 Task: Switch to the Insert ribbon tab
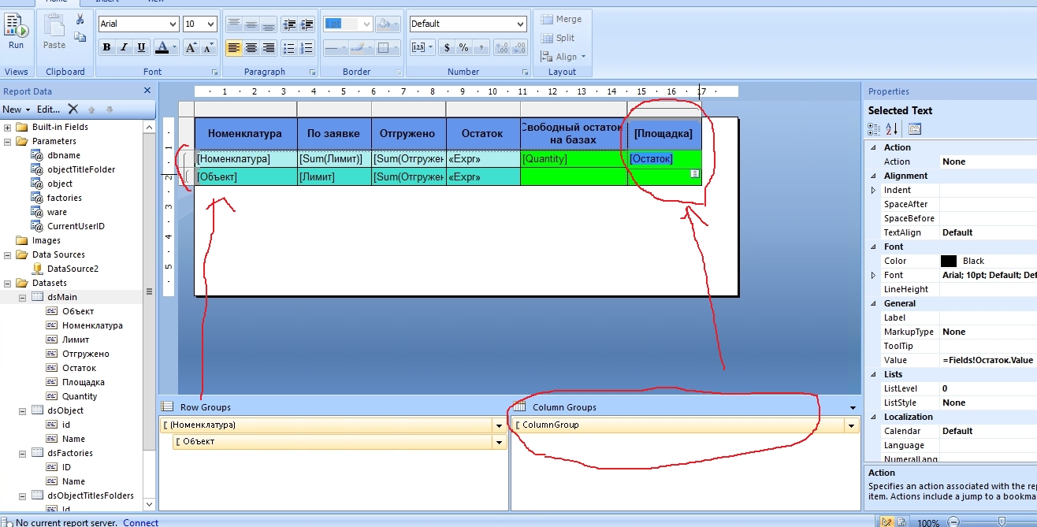pos(108,2)
